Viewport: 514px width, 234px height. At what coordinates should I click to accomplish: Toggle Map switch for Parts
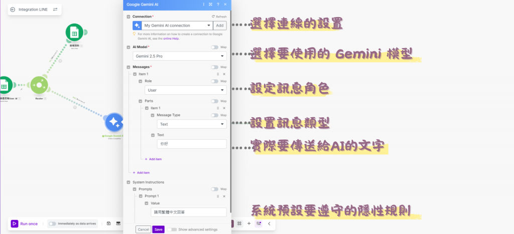pos(214,101)
